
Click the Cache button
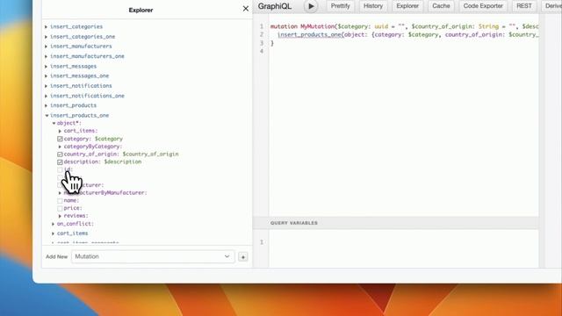click(x=441, y=6)
